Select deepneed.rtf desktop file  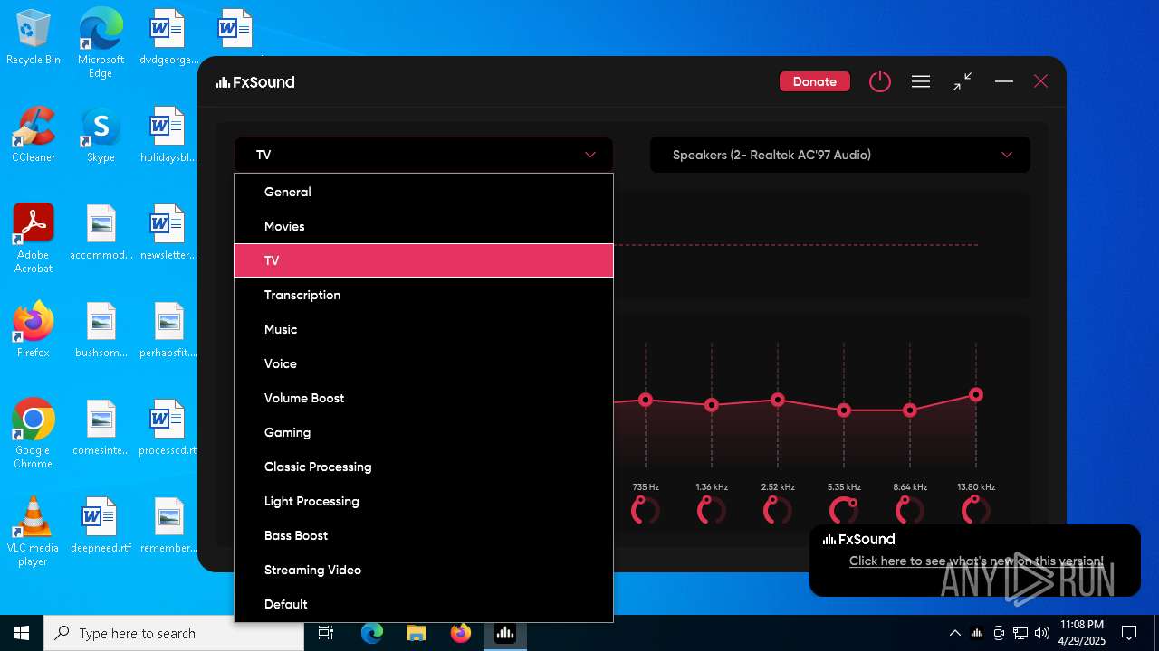pos(101,525)
